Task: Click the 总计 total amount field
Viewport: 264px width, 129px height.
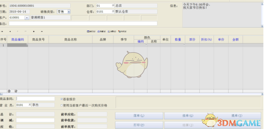Action: coord(35,114)
